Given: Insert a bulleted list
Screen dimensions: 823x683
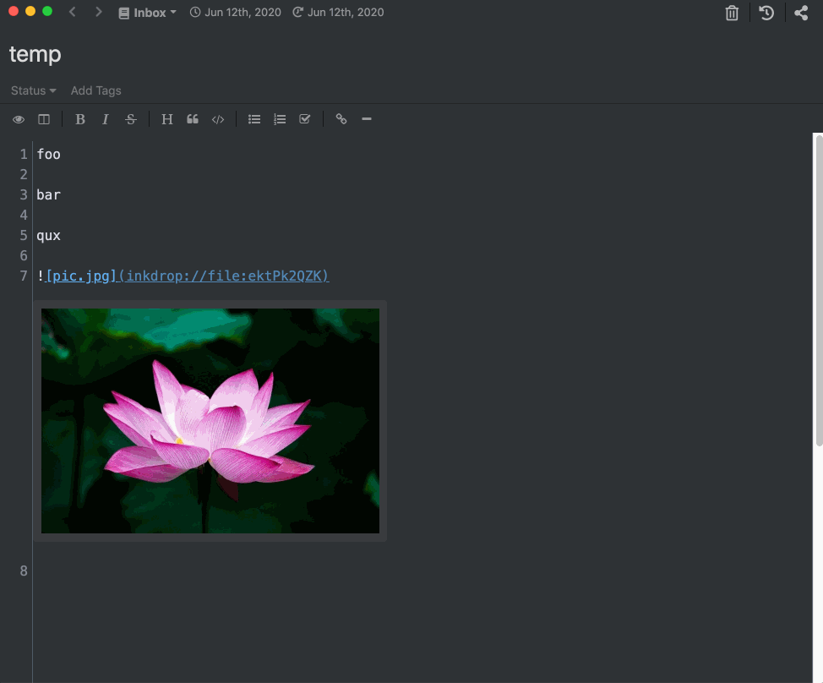Looking at the screenshot, I should click(x=254, y=120).
